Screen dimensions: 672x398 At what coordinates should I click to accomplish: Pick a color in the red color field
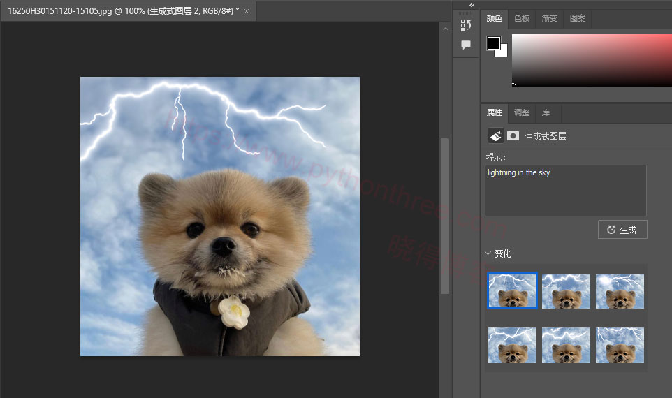(592, 61)
